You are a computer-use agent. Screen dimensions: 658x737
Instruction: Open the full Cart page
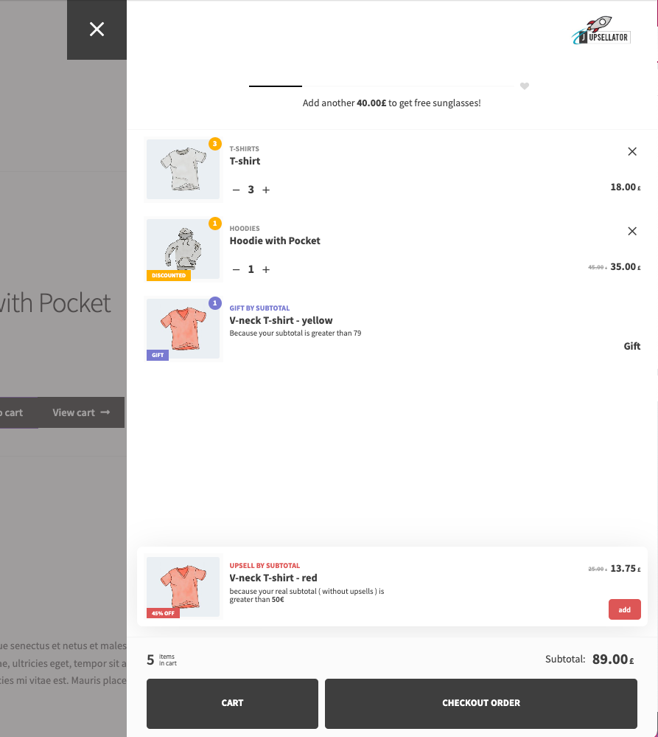(x=232, y=703)
